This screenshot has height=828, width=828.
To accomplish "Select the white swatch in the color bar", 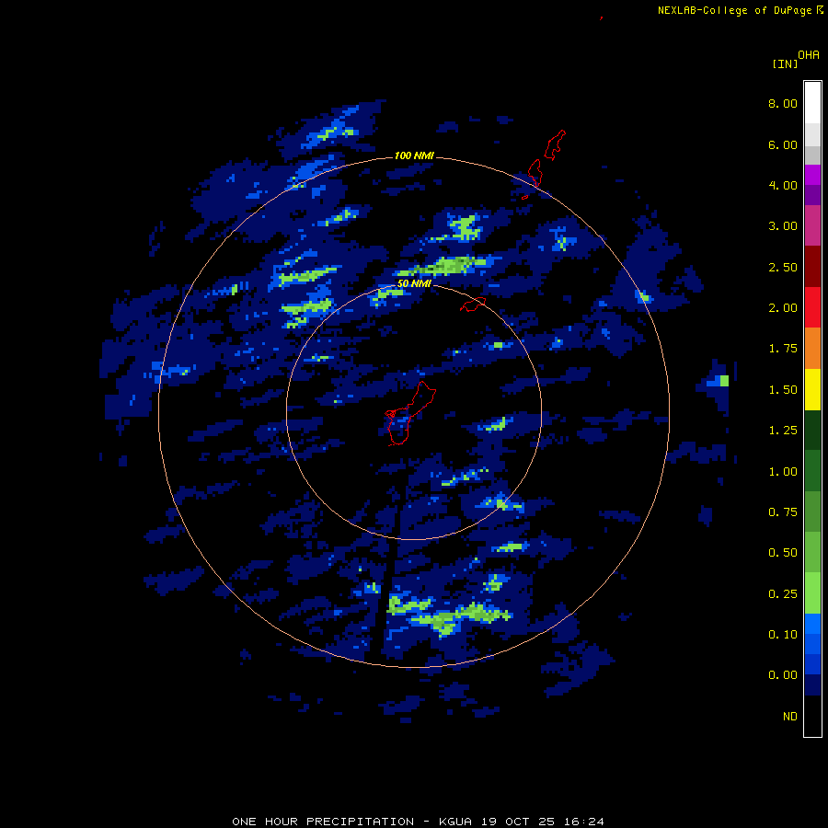I will click(812, 102).
